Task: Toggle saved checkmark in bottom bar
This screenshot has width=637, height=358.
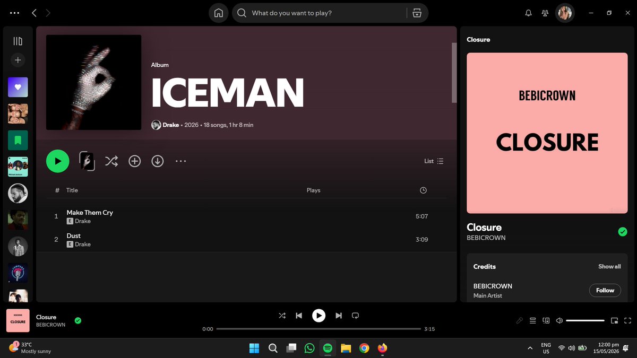Action: click(x=78, y=320)
